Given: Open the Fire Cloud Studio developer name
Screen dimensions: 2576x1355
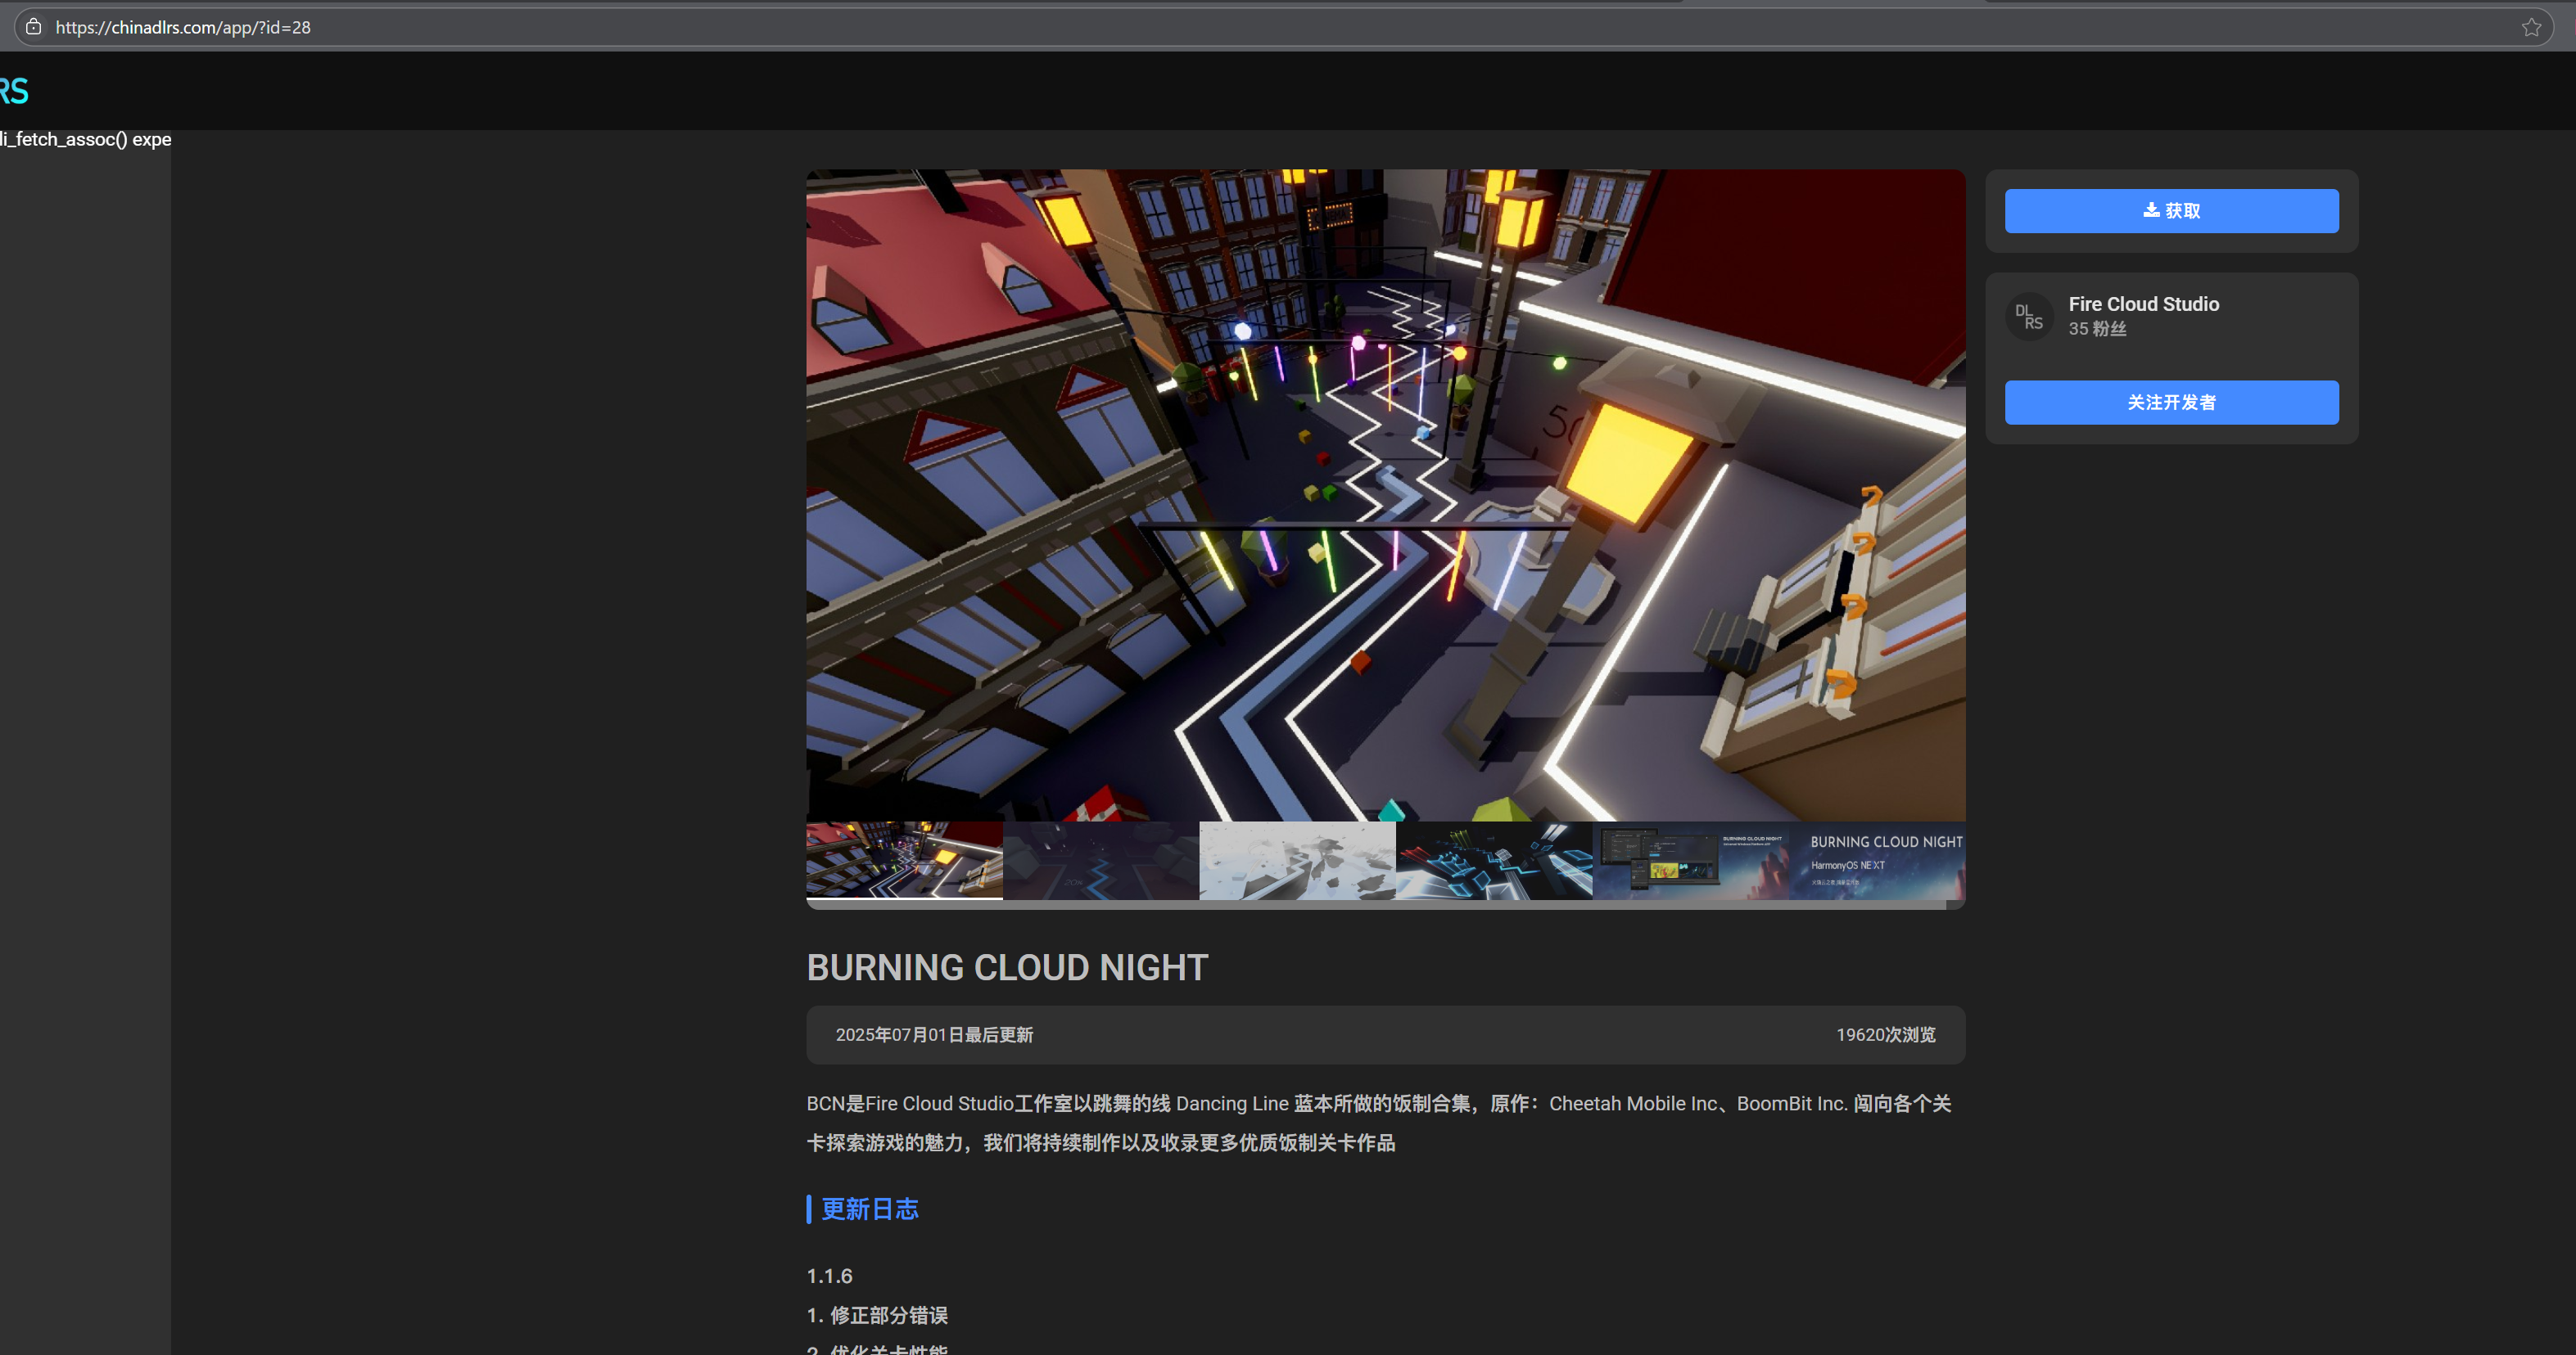Looking at the screenshot, I should (x=2143, y=304).
